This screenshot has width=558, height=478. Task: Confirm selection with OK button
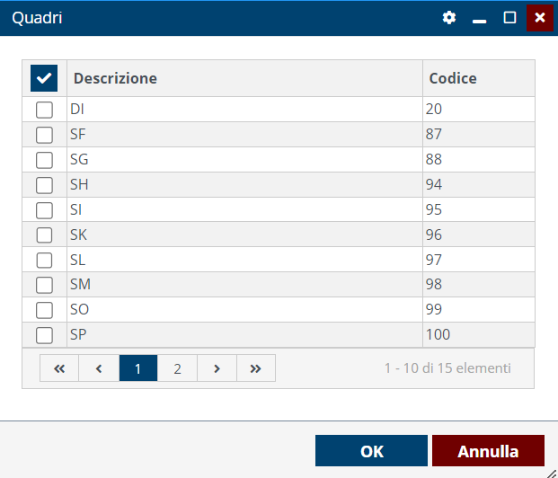pyautogui.click(x=371, y=451)
